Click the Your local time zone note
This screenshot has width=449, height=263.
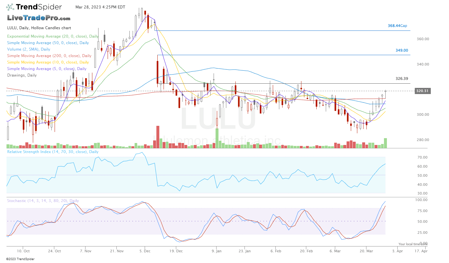coord(413,244)
